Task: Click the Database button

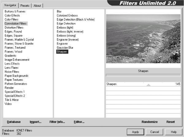Action: click(14, 122)
